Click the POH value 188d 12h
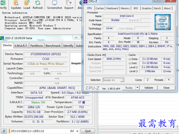The height and width of the screenshot is (134, 179). click(x=34, y=107)
